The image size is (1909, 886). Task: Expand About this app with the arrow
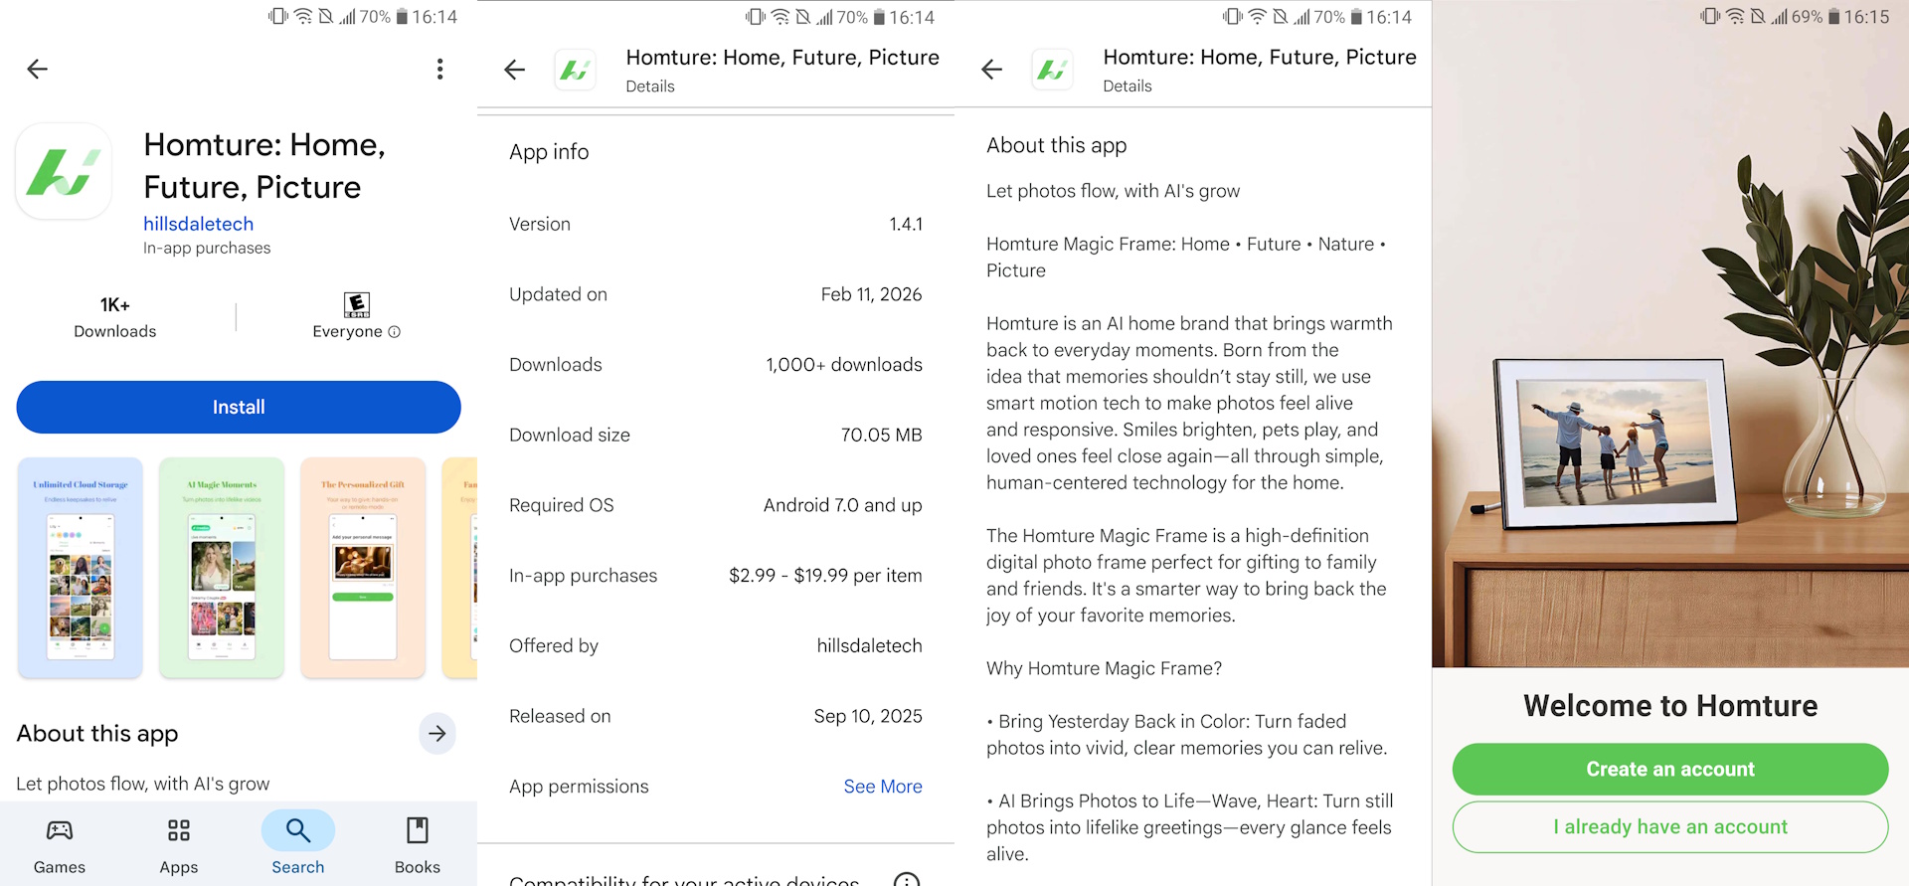[x=436, y=734]
